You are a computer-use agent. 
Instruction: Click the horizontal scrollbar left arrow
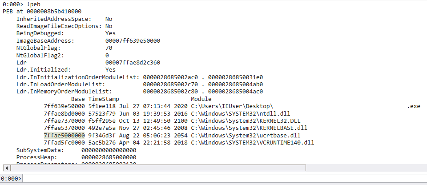point(7,168)
